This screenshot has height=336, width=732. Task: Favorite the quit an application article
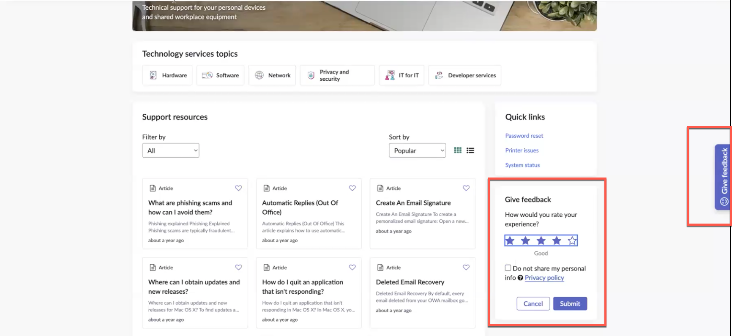coord(352,268)
